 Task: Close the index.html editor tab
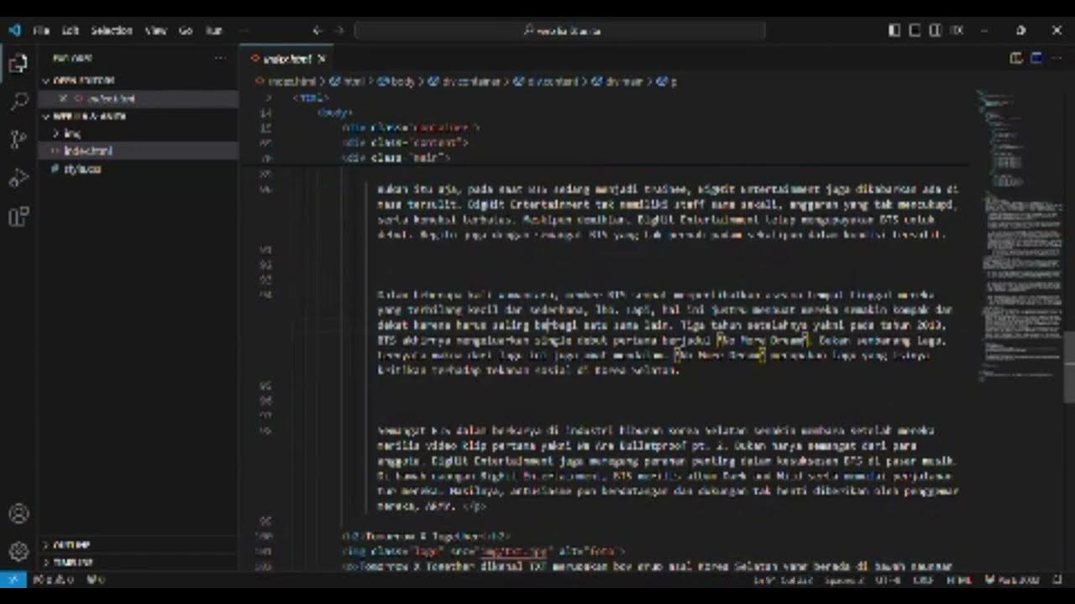[x=321, y=59]
